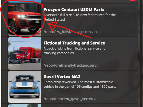This screenshot has height=107, width=143.
Task: Click the partially visible thumbnail at list bottom
Action: coord(24,106)
